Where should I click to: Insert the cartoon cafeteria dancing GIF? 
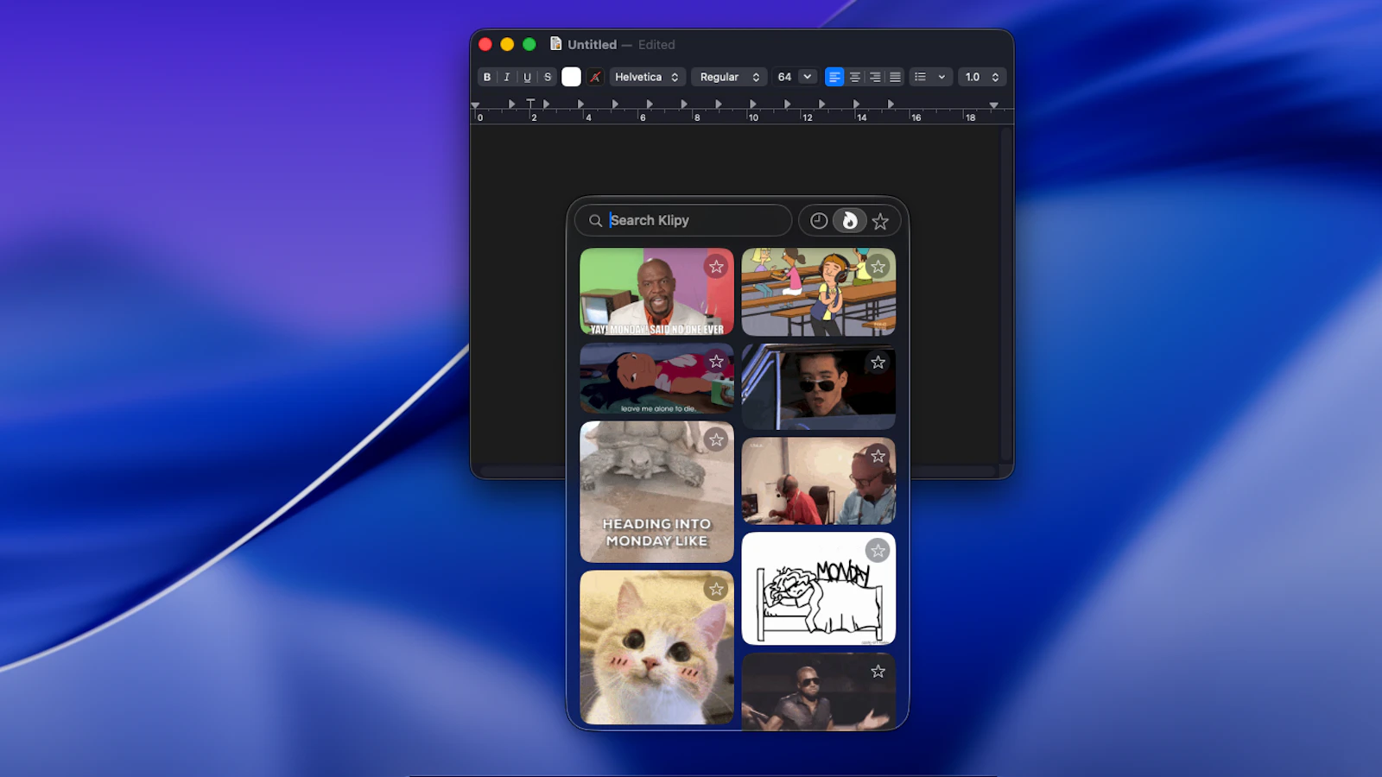click(818, 292)
